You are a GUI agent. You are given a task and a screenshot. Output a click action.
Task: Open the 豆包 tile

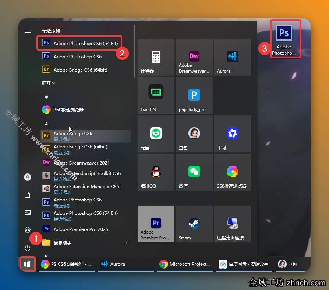coord(194,134)
